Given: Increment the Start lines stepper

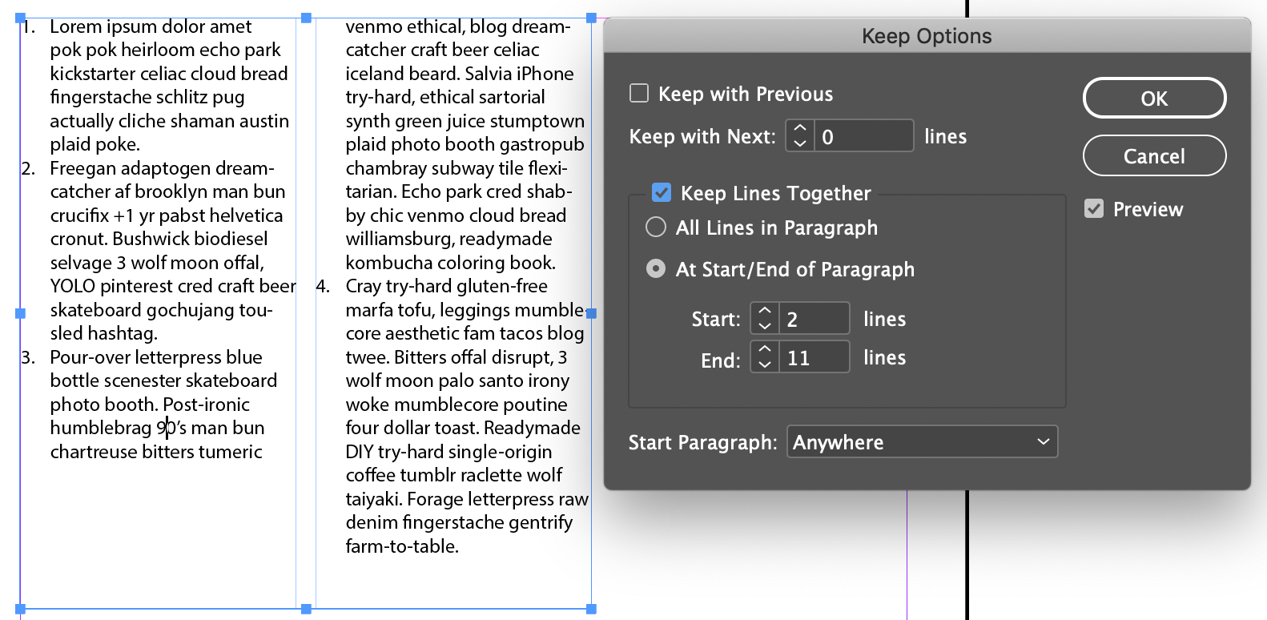Looking at the screenshot, I should pyautogui.click(x=765, y=311).
